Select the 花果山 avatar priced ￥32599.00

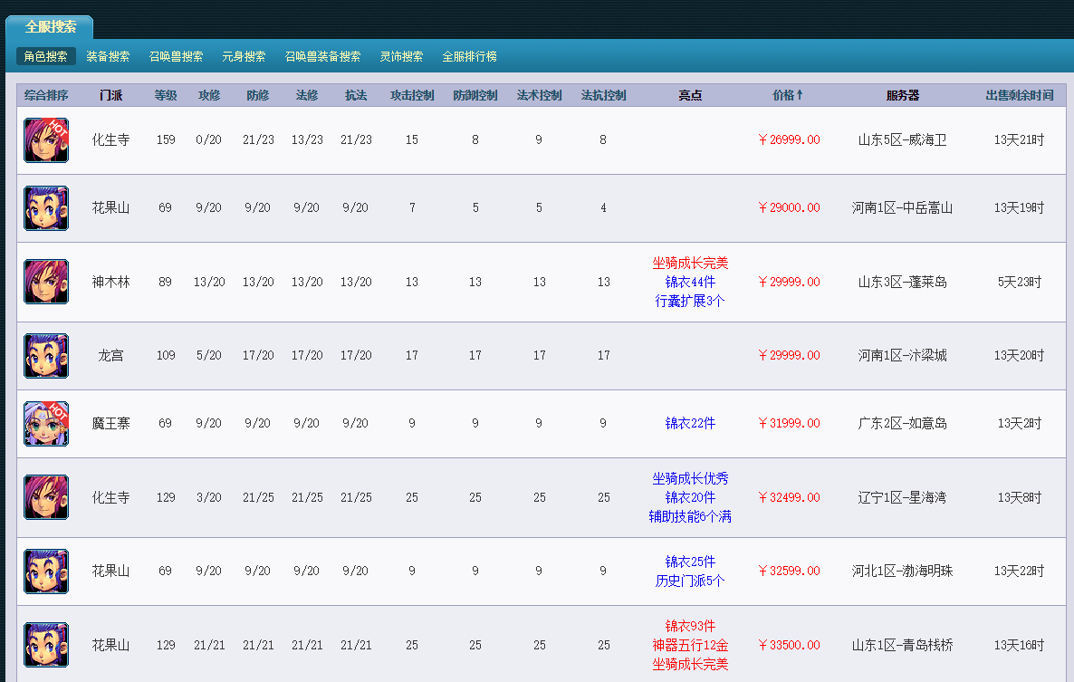pyautogui.click(x=46, y=572)
